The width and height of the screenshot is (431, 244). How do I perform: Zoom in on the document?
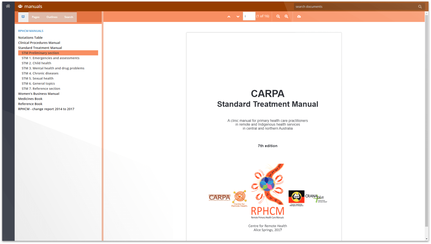(x=286, y=17)
